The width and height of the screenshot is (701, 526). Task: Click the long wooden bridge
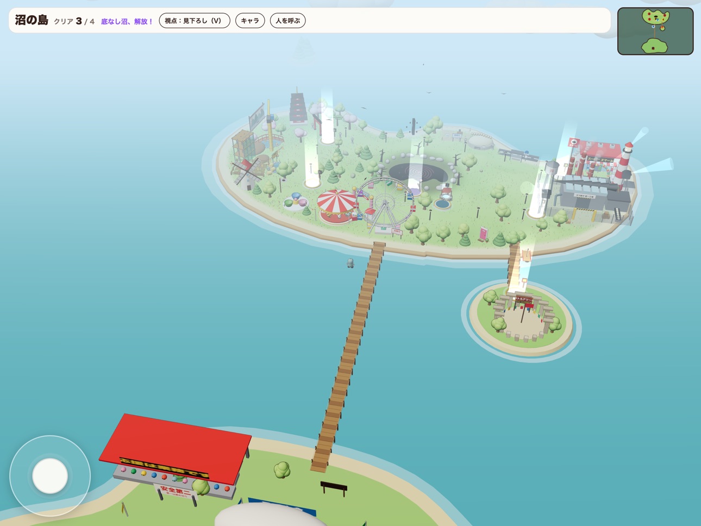348,356
